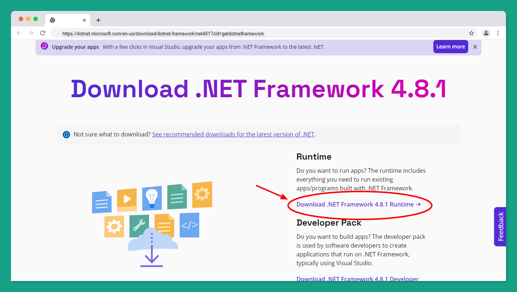Open a new tab with plus icon
Screen dimensions: 517x292
pyautogui.click(x=98, y=20)
